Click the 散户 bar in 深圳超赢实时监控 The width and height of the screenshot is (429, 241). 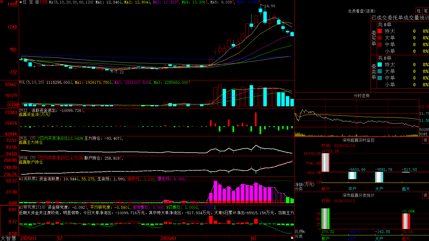pyautogui.click(x=325, y=162)
